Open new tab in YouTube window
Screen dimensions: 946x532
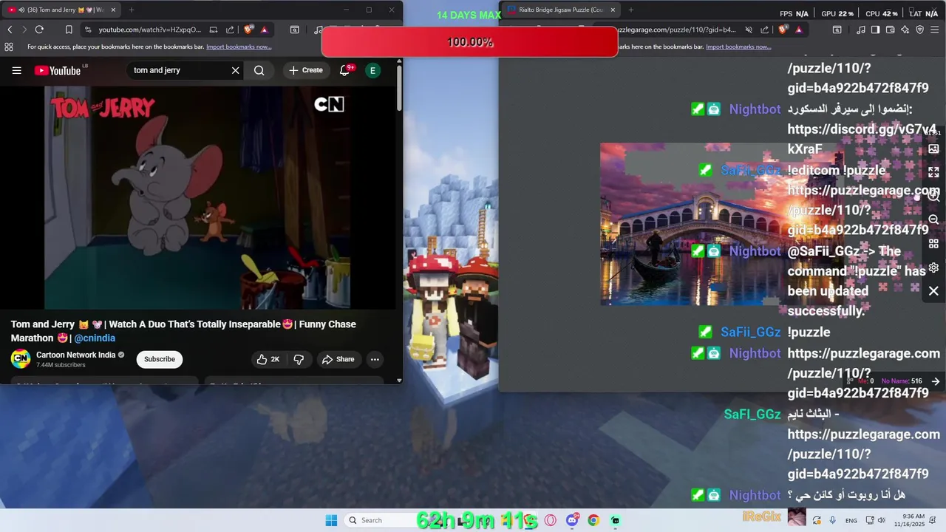[x=132, y=10]
